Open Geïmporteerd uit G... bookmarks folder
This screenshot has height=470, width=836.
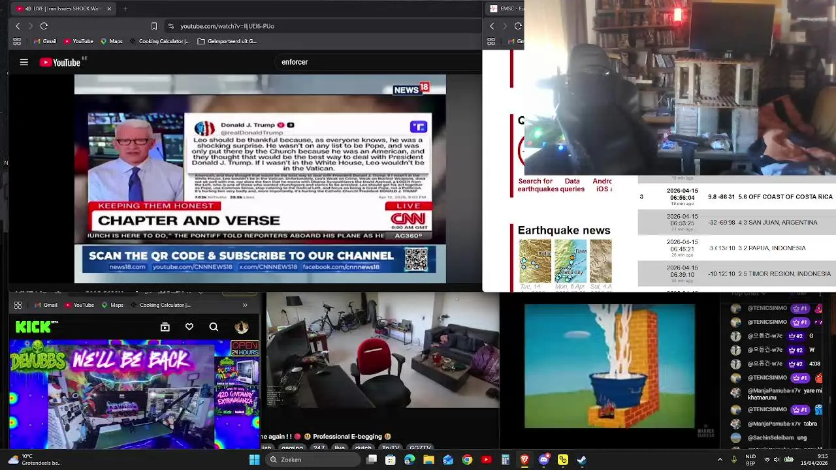(227, 41)
